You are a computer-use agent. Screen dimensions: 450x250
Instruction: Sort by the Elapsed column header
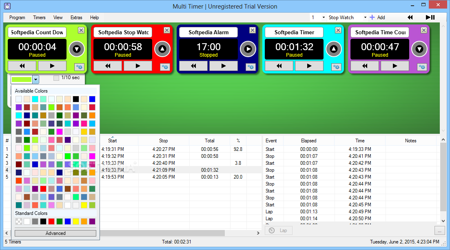pos(309,141)
